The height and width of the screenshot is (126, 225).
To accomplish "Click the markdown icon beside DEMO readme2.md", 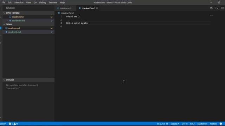I will [6, 32].
